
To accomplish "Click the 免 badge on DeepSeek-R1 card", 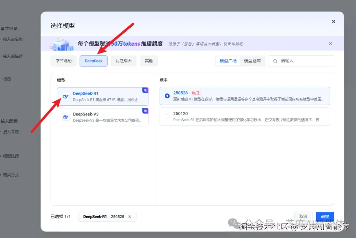I will click(145, 90).
